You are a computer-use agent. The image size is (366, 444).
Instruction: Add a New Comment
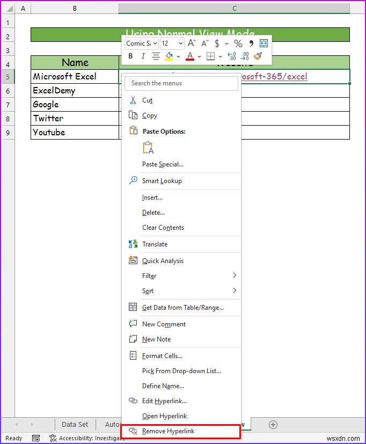pos(181,324)
